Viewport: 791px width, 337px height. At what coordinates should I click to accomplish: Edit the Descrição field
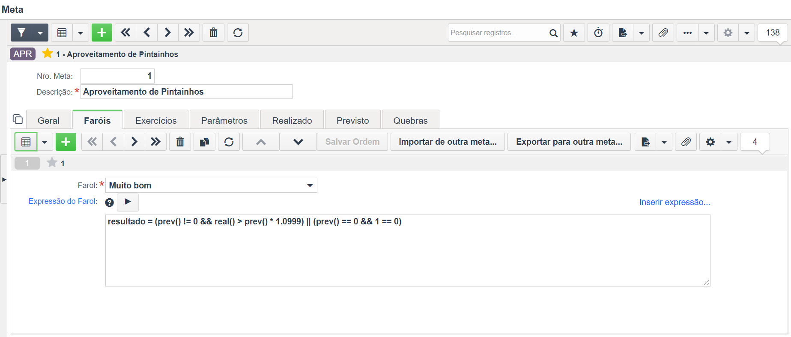tap(186, 92)
